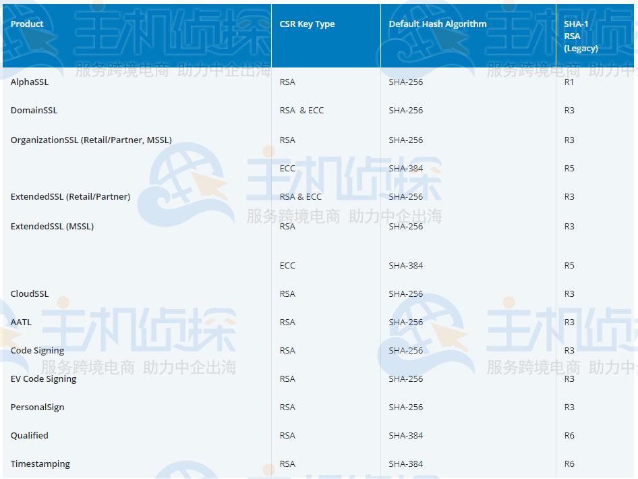Click the SHA-384 value in the Timestamping row

click(x=405, y=463)
